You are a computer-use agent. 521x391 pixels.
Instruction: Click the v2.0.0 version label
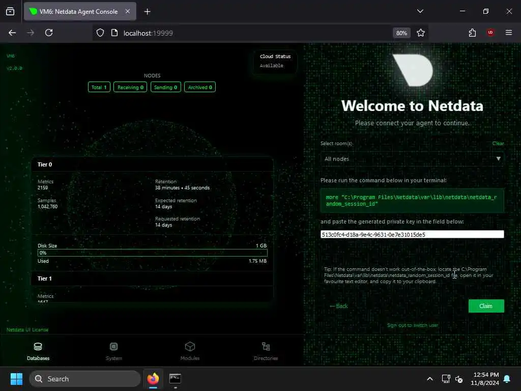coord(14,68)
